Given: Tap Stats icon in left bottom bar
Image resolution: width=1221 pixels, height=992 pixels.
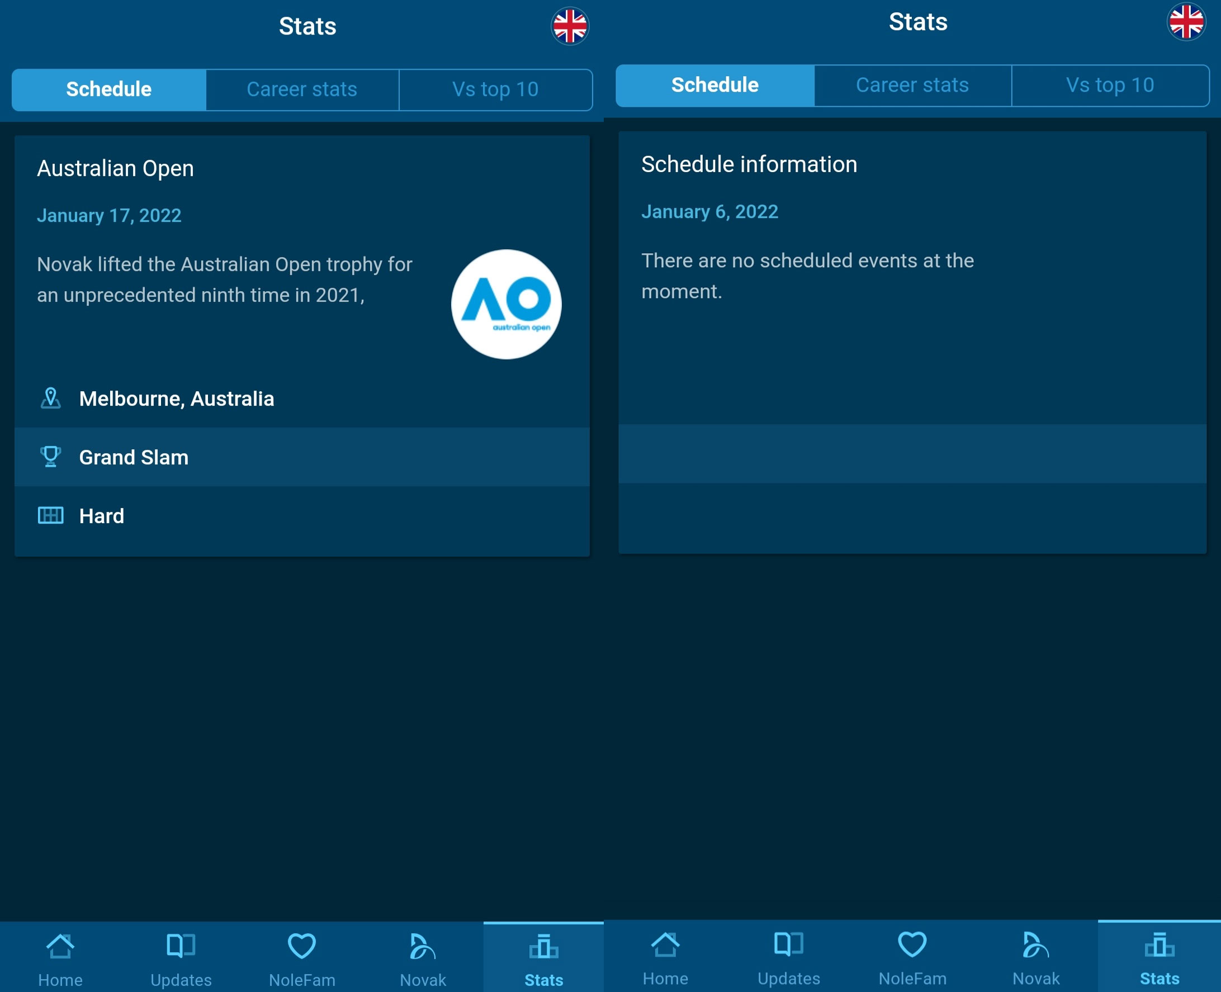Looking at the screenshot, I should point(543,958).
